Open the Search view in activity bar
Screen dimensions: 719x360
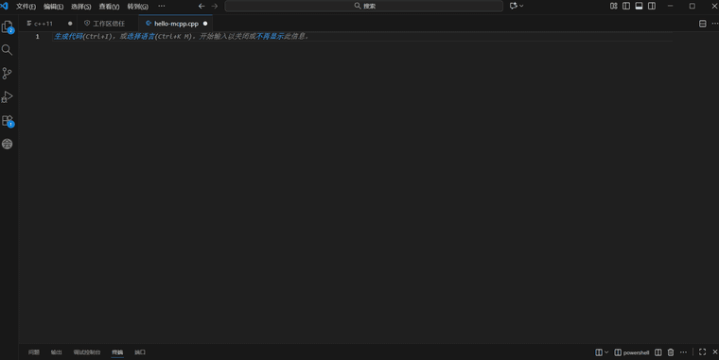(7, 50)
